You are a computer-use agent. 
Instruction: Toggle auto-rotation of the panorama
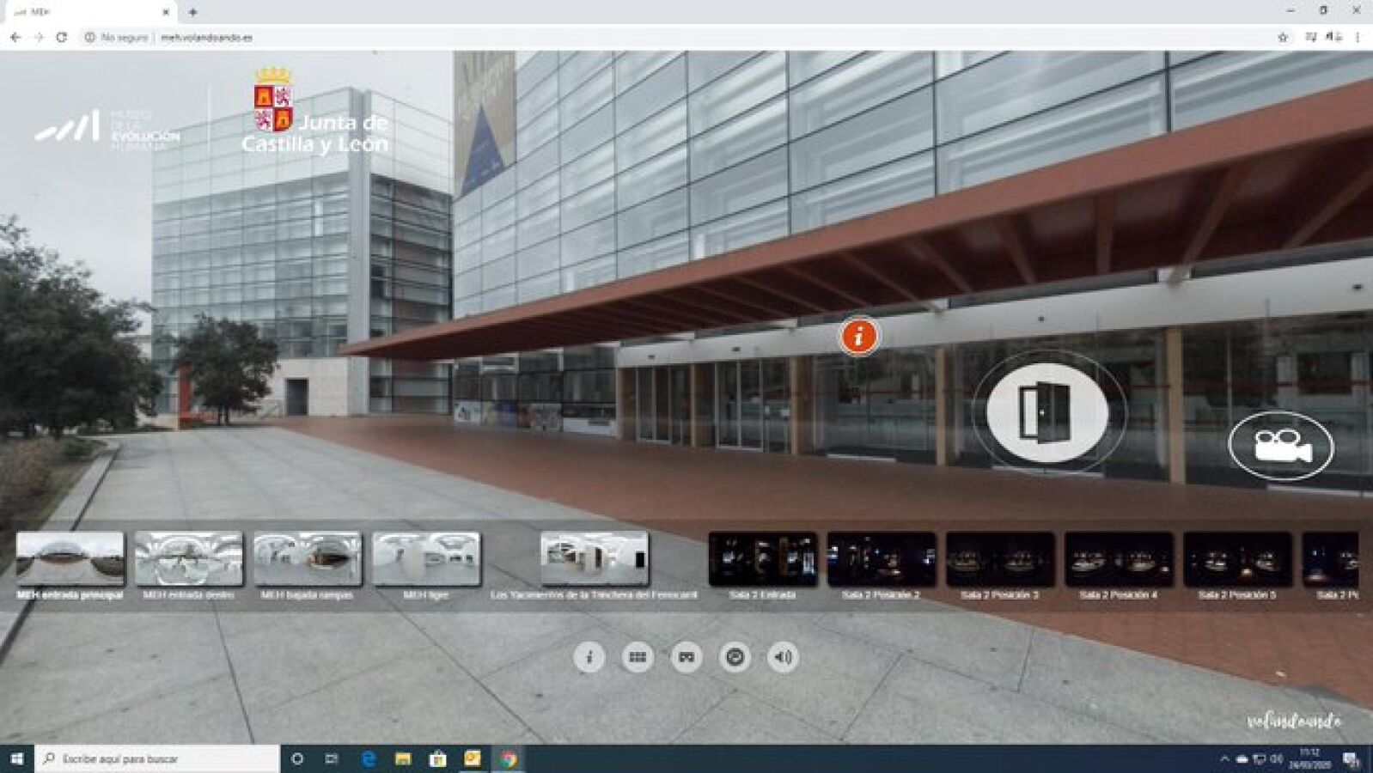735,657
